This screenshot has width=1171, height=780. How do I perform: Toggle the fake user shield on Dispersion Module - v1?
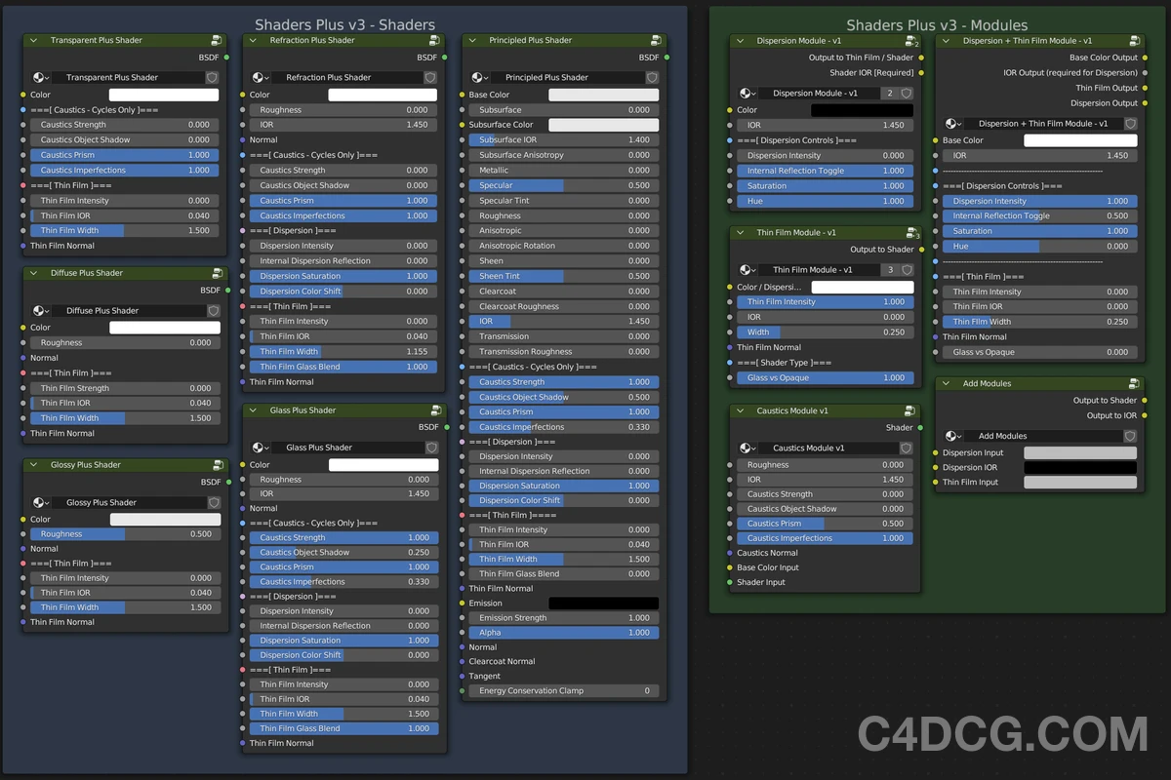point(905,94)
